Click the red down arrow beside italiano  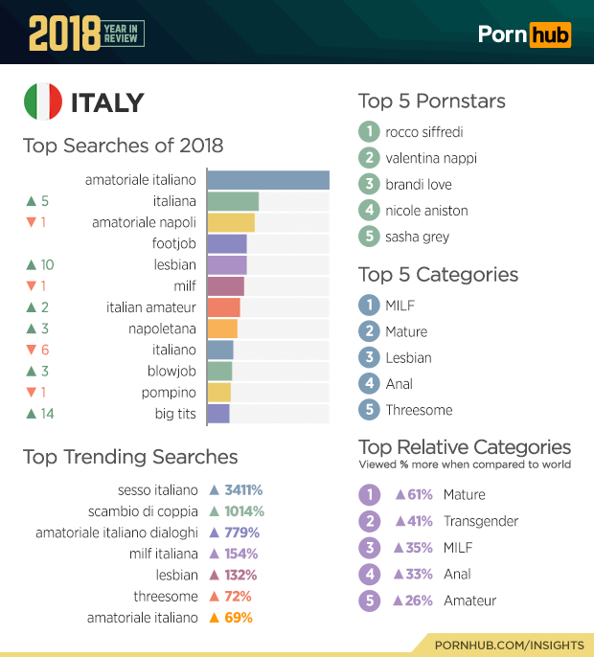(x=32, y=351)
